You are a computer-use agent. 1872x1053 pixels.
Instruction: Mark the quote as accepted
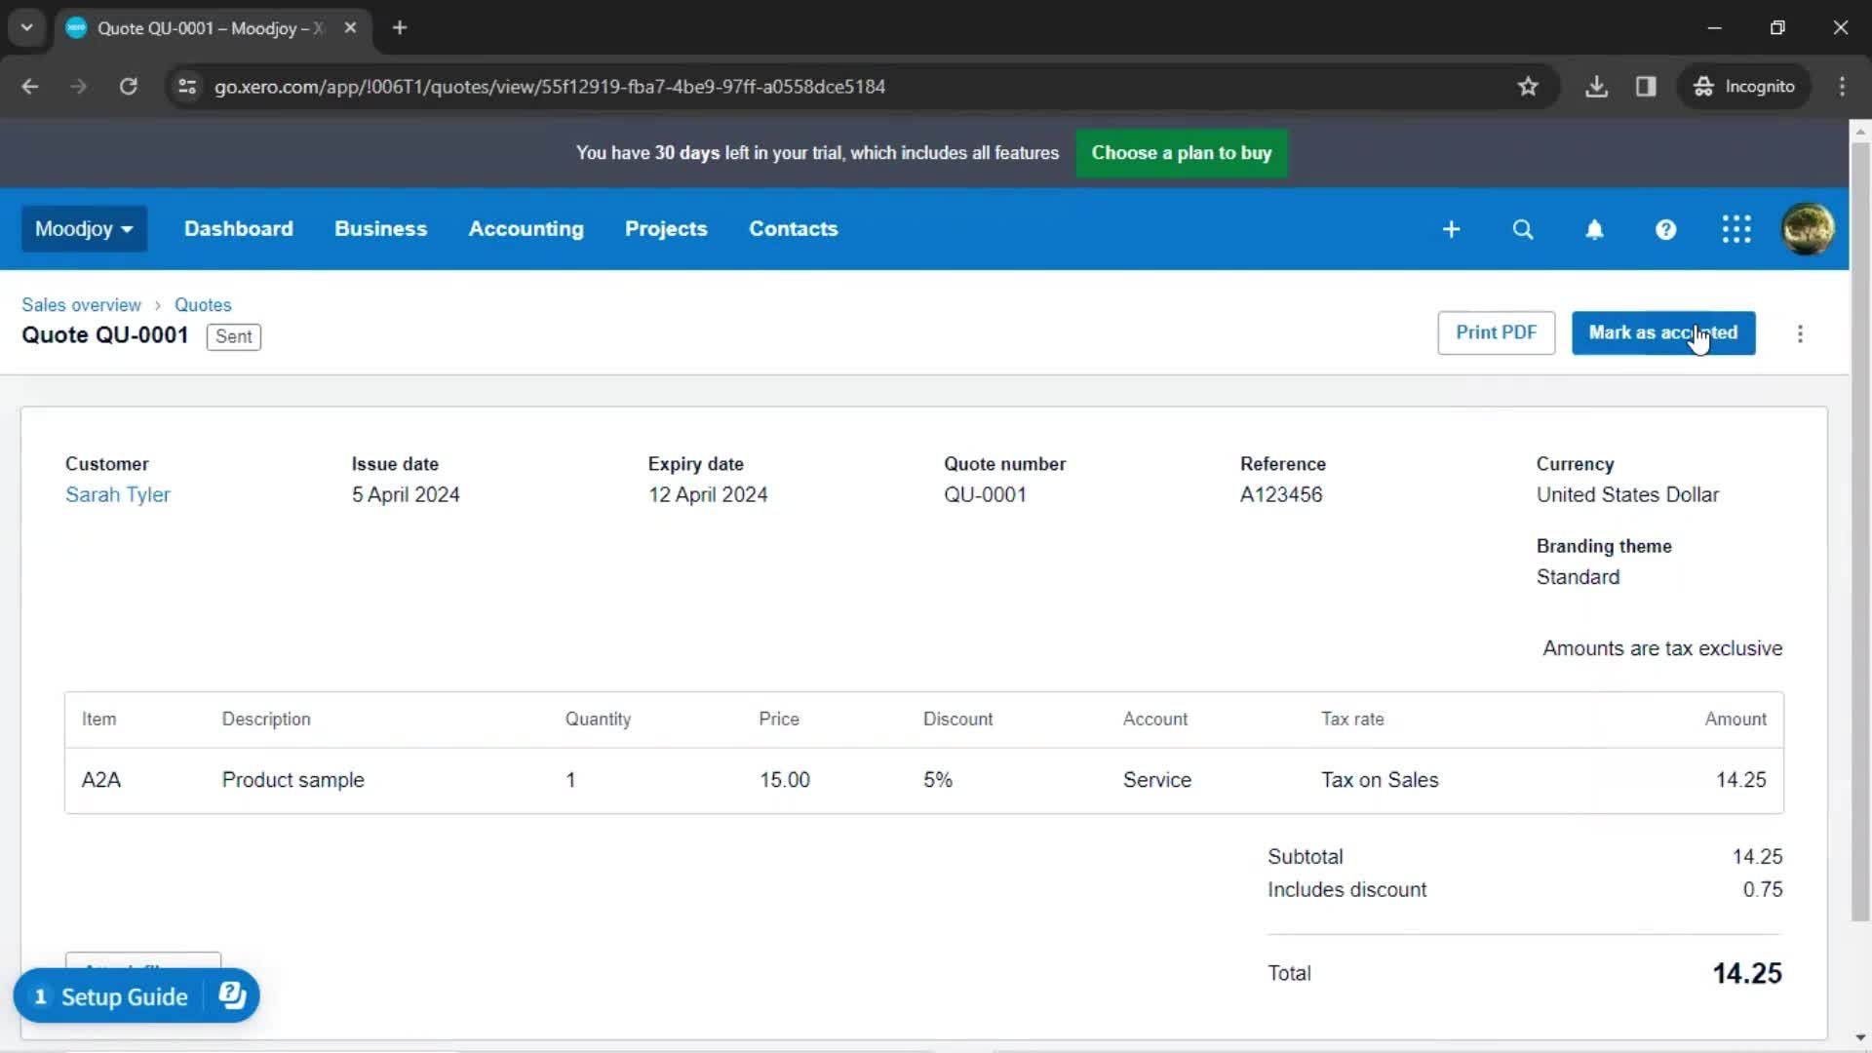tap(1663, 332)
